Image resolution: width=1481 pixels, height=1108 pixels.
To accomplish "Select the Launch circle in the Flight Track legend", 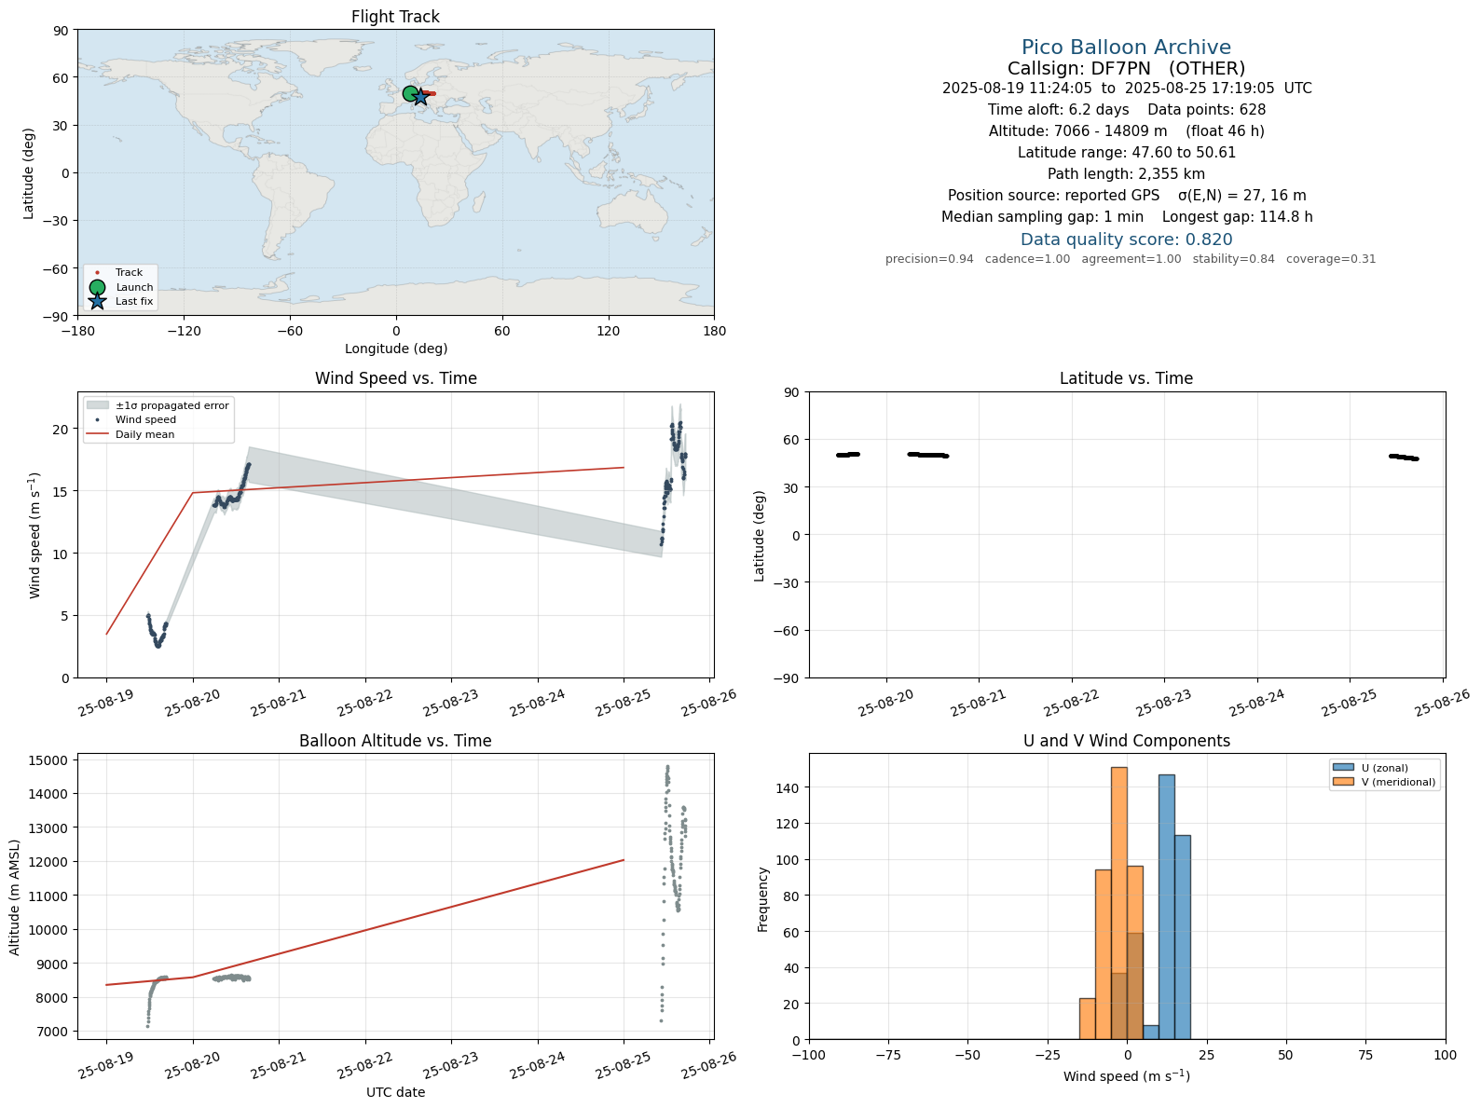I will [x=97, y=287].
